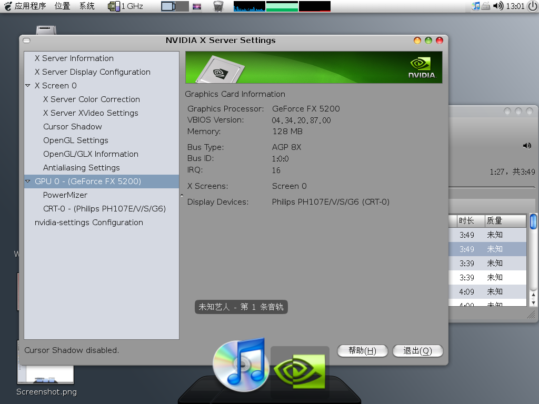Screen dimensions: 539x404
Task: Click the black network system monitor graph
Action: point(315,6)
